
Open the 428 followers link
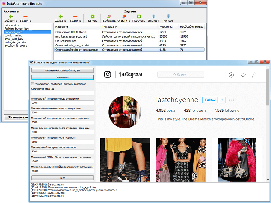[195, 110]
